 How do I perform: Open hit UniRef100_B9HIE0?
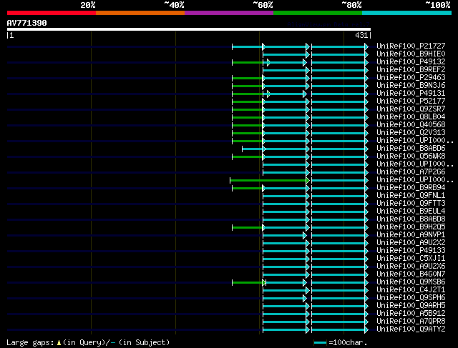[x=411, y=54]
